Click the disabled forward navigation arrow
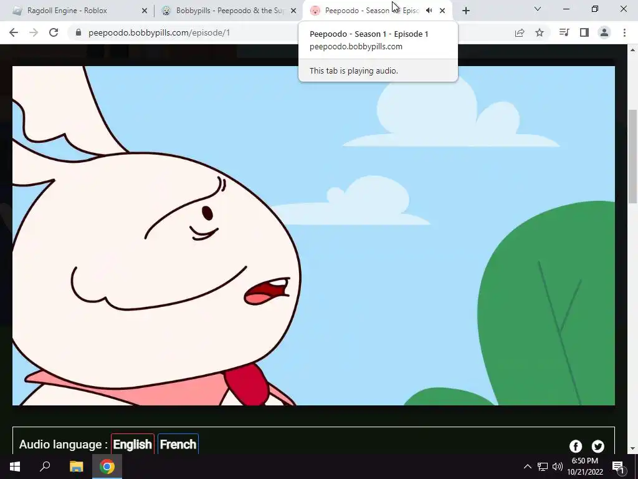The height and width of the screenshot is (479, 638). [34, 32]
